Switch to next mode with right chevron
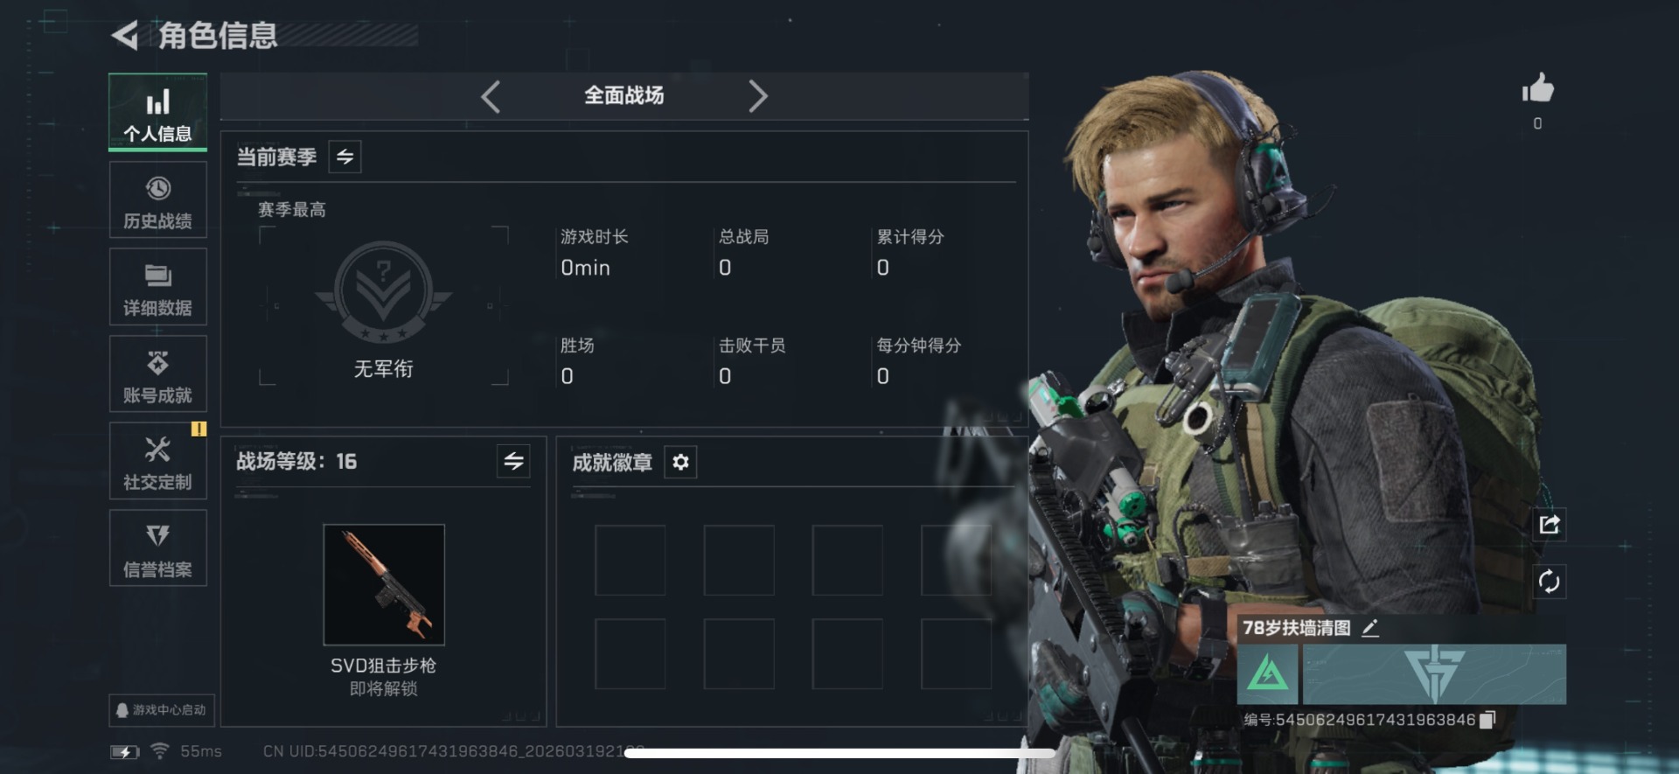 [x=758, y=96]
